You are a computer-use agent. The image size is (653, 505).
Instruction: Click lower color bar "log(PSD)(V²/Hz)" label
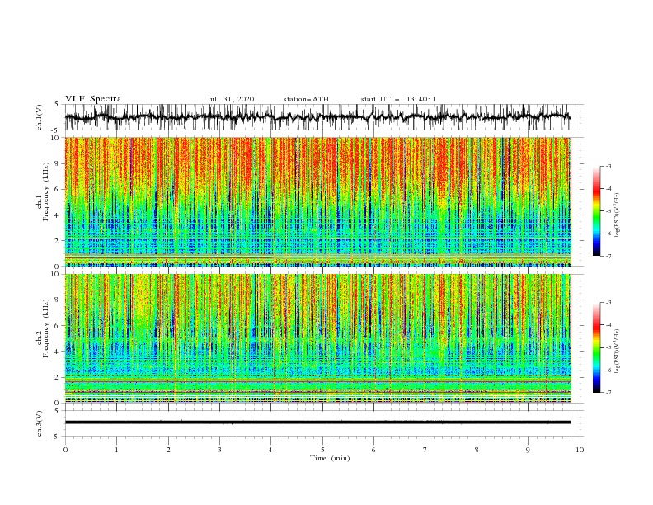click(618, 351)
